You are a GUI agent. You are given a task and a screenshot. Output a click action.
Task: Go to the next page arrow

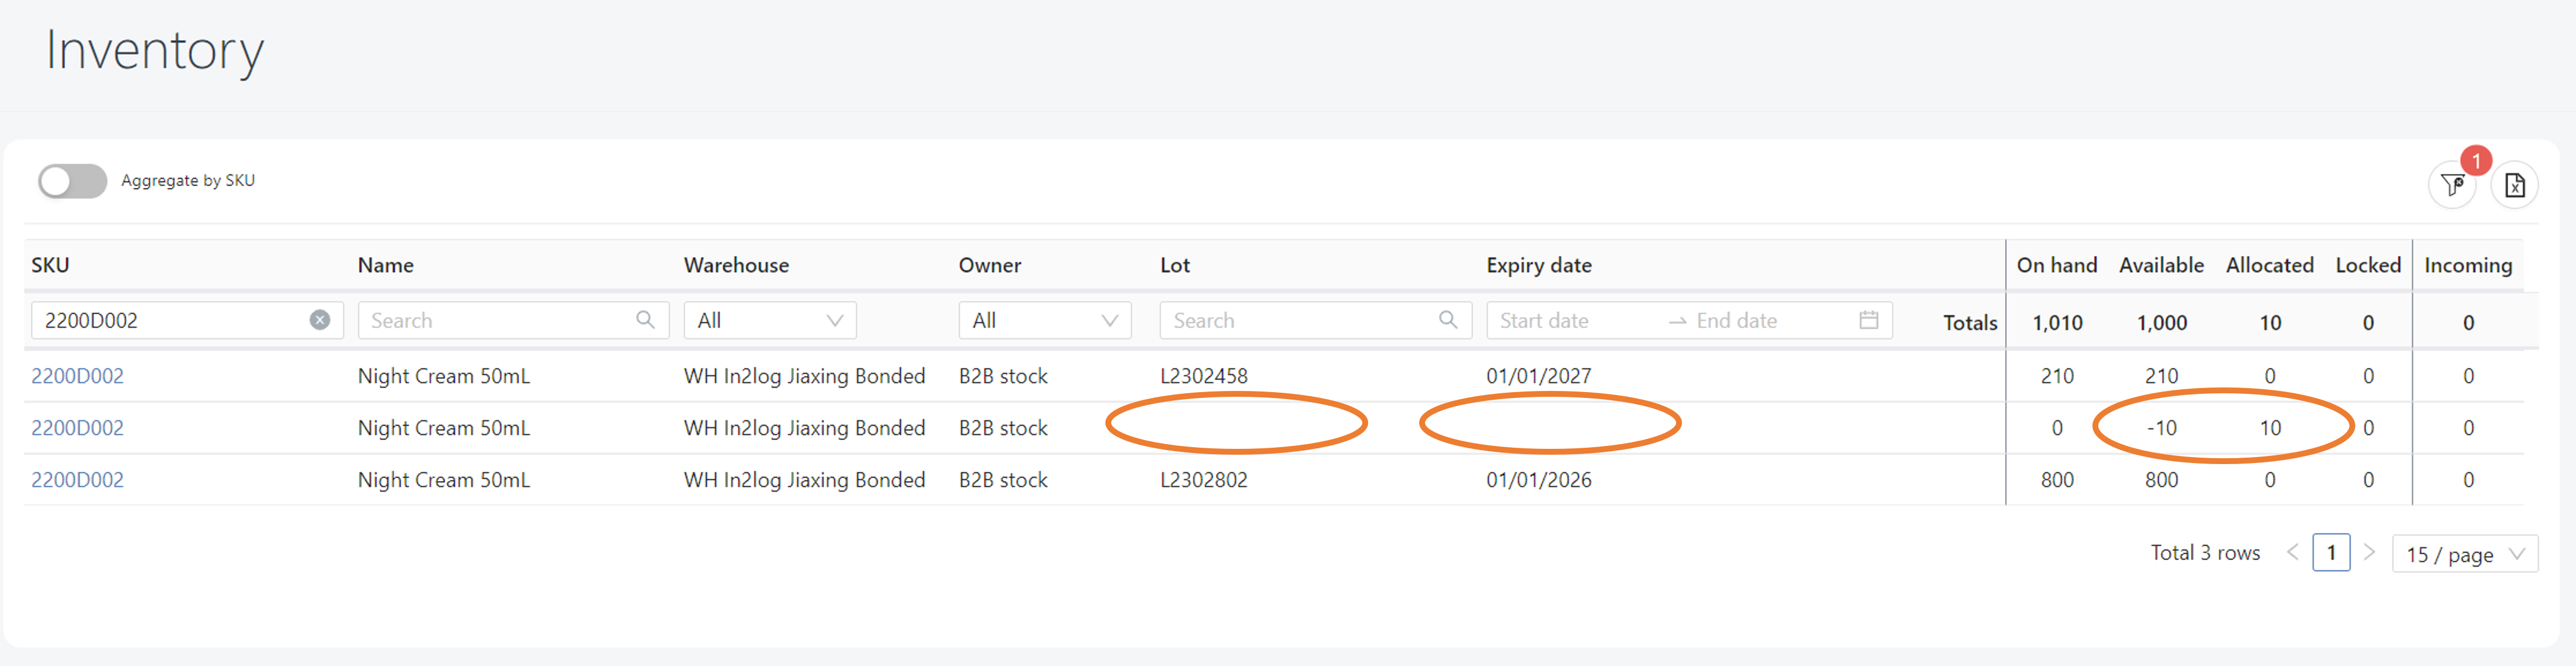click(2369, 552)
